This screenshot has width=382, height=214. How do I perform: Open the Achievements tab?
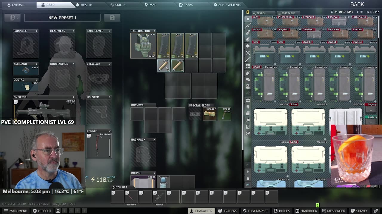click(227, 5)
